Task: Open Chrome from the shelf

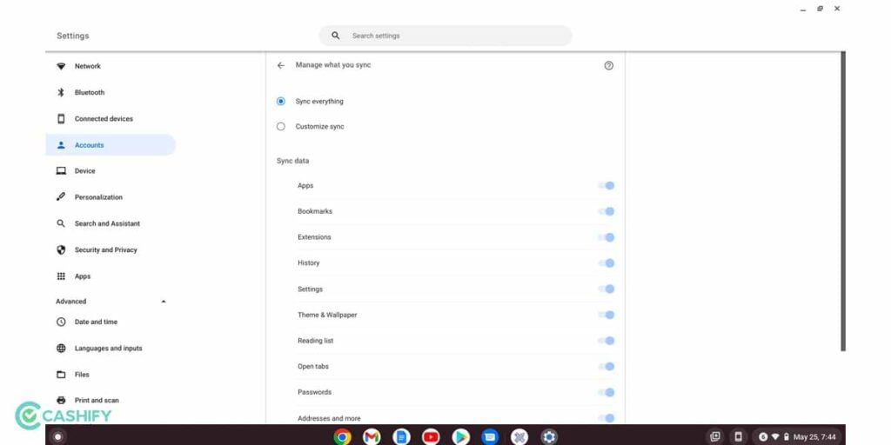Action: 342,436
